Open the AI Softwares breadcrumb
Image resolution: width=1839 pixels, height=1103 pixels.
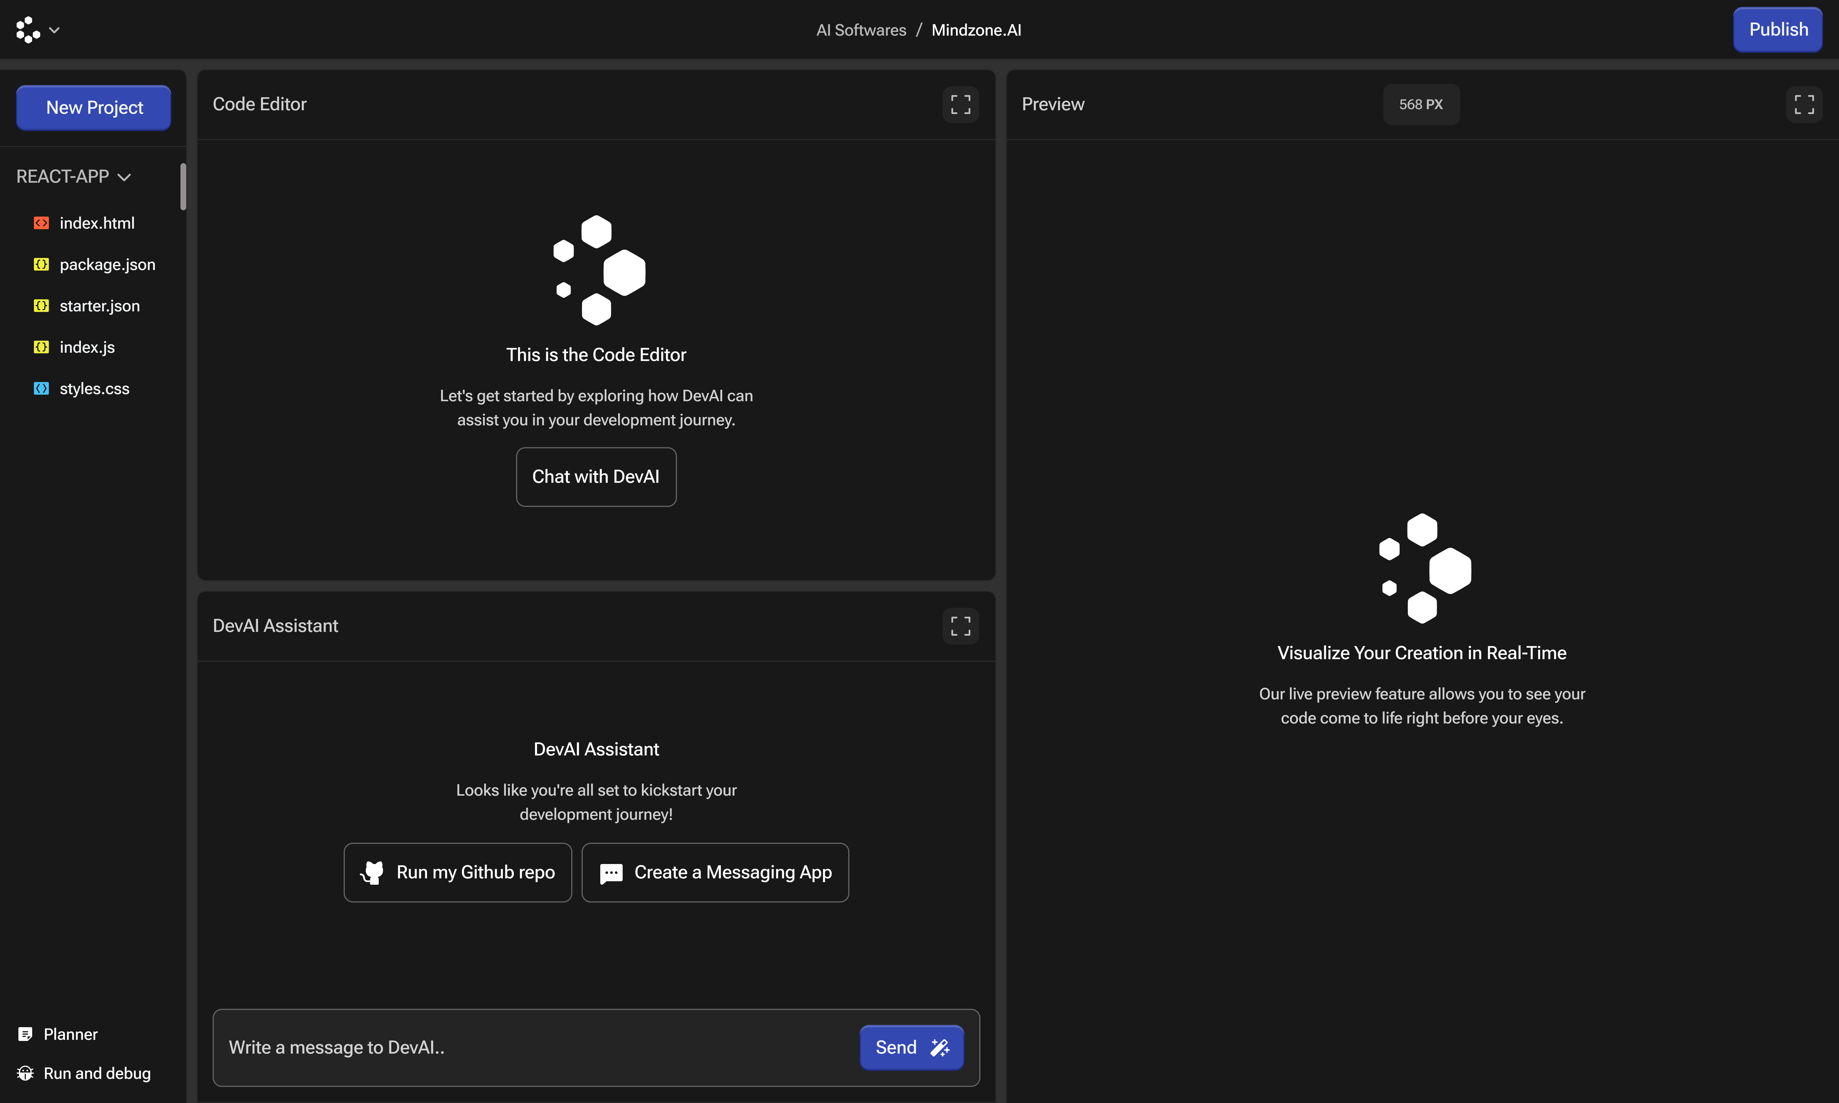click(x=861, y=30)
